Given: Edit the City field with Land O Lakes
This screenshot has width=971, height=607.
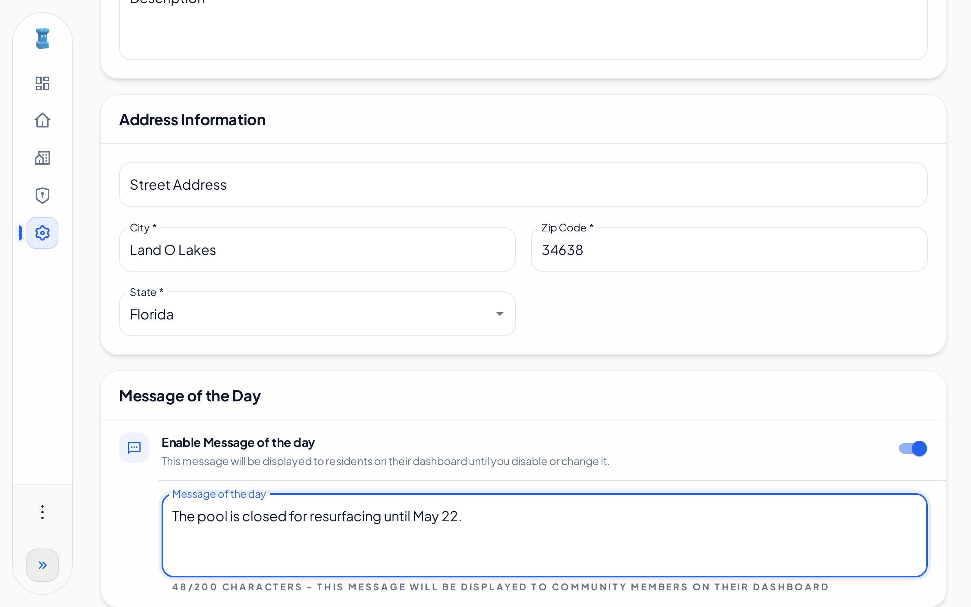Looking at the screenshot, I should [317, 250].
